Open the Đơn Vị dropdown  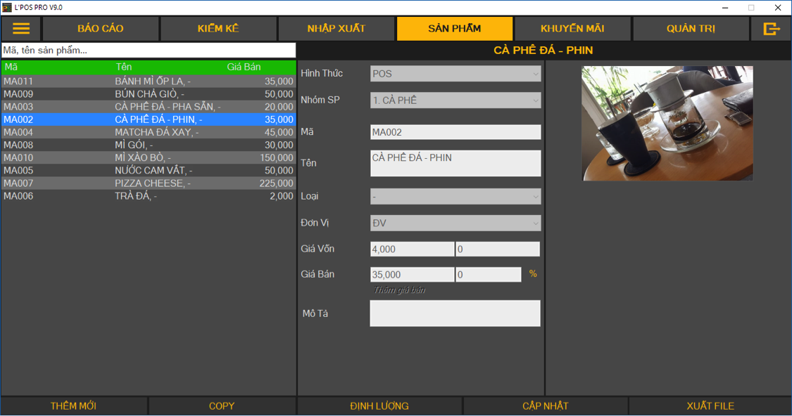click(x=455, y=223)
